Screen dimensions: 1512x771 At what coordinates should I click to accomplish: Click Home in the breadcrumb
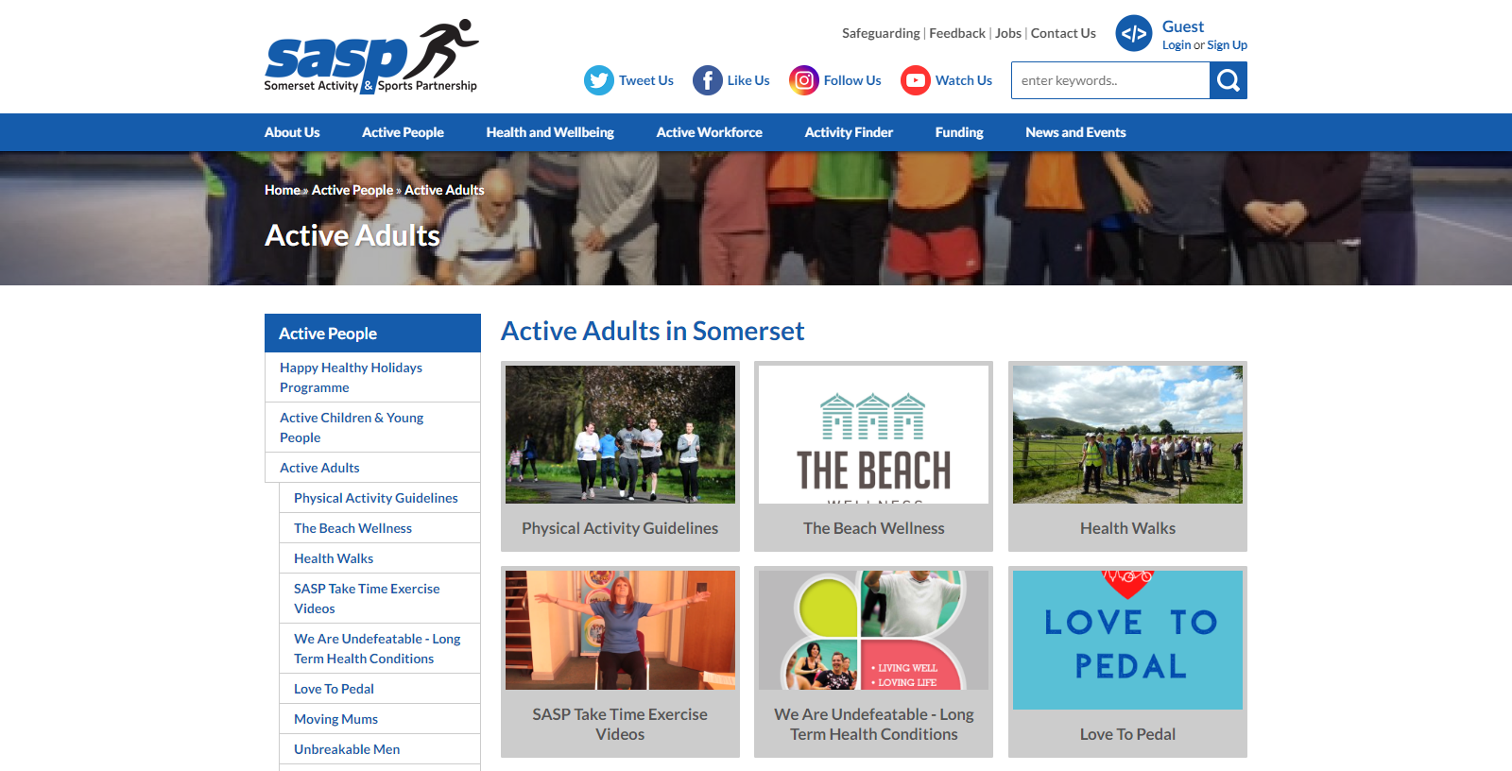[282, 190]
